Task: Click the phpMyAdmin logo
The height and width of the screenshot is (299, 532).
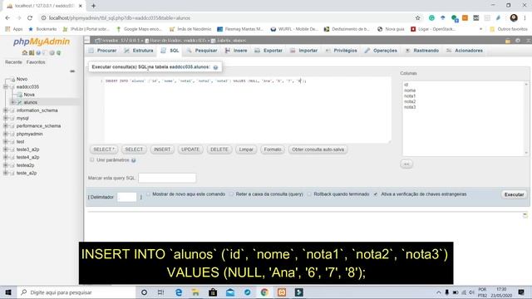Action: [42, 42]
